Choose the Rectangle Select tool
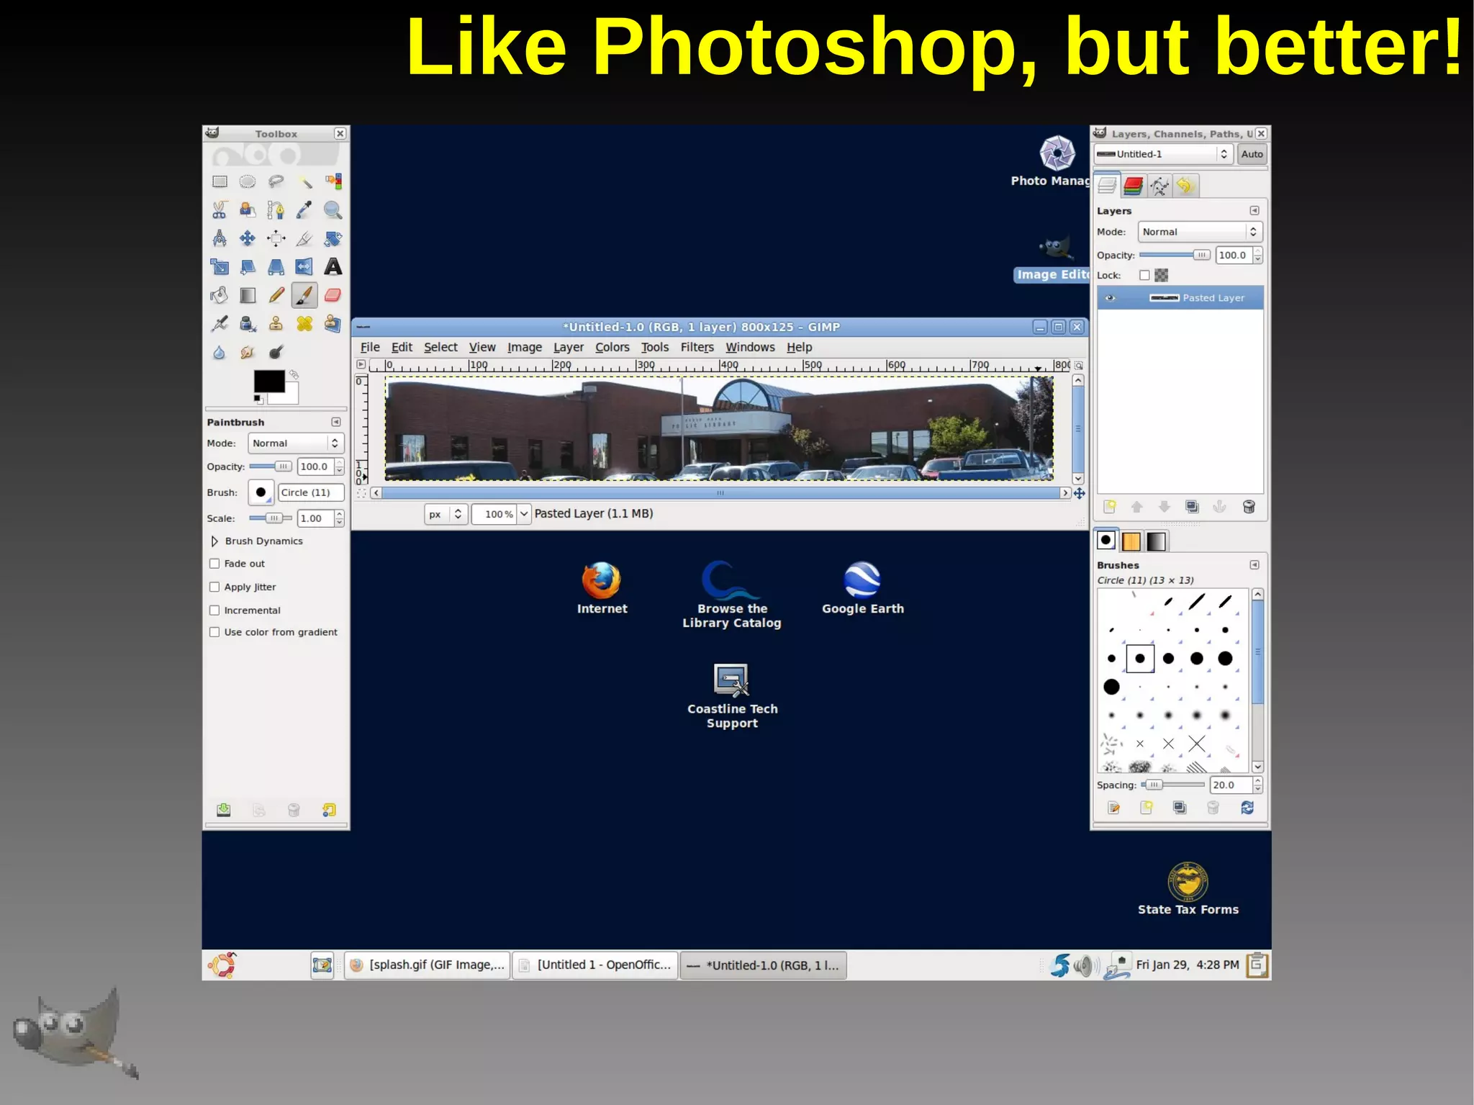1474x1105 pixels. pyautogui.click(x=220, y=181)
